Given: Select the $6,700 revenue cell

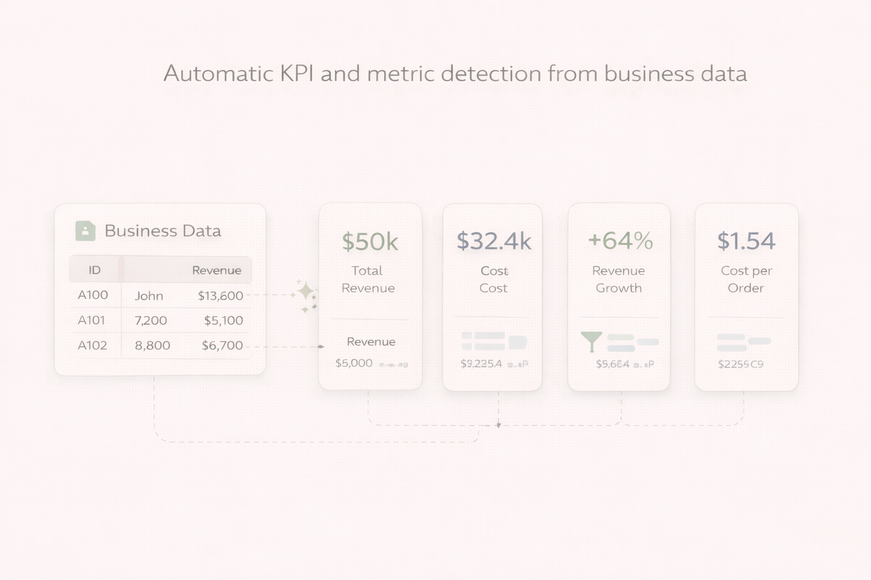Looking at the screenshot, I should point(222,345).
